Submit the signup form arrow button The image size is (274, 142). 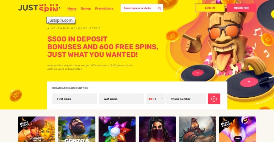(214, 99)
